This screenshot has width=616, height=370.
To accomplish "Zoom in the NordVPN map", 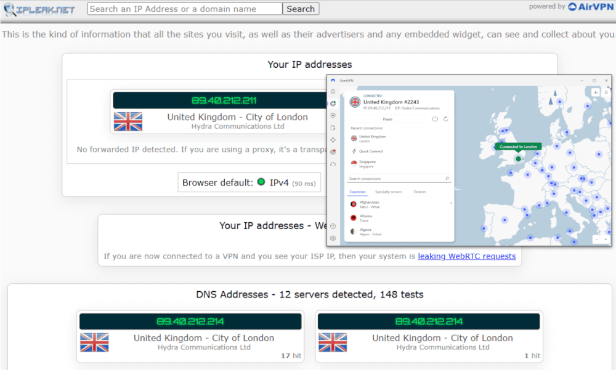I will tap(606, 239).
